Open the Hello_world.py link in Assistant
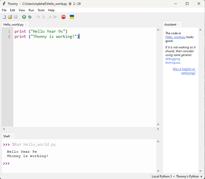 (175, 37)
